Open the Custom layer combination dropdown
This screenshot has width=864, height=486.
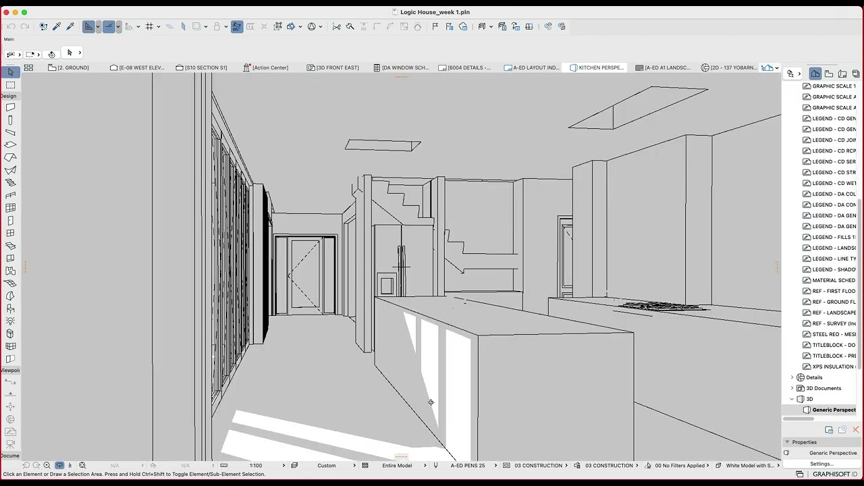[x=327, y=466]
